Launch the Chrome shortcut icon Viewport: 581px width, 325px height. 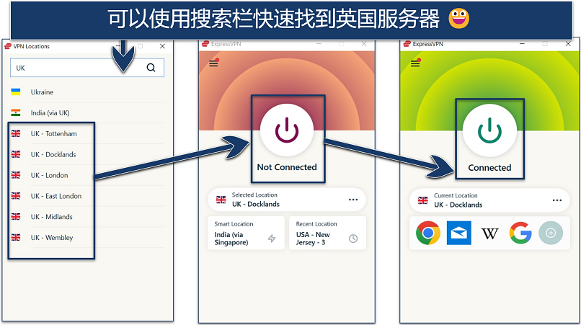[428, 233]
